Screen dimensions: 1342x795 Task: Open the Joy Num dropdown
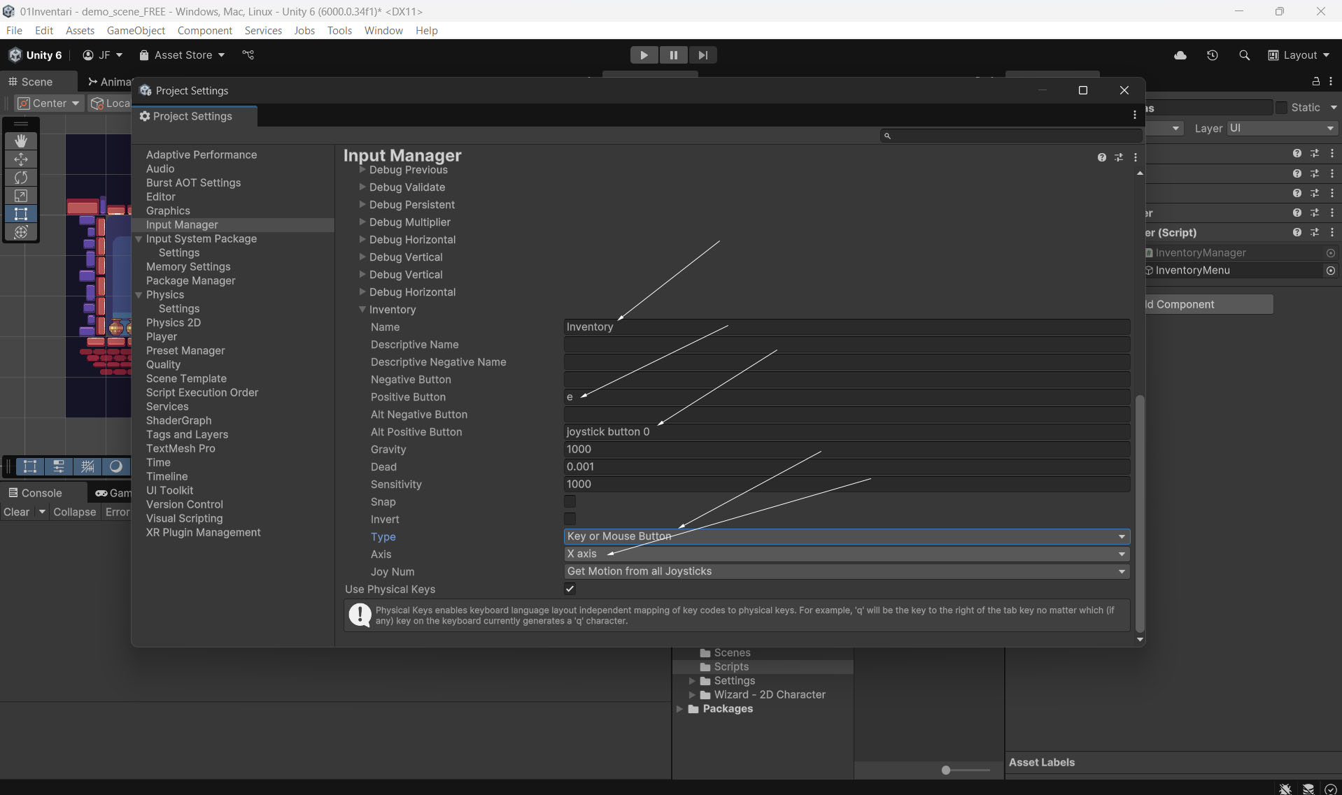[846, 571]
